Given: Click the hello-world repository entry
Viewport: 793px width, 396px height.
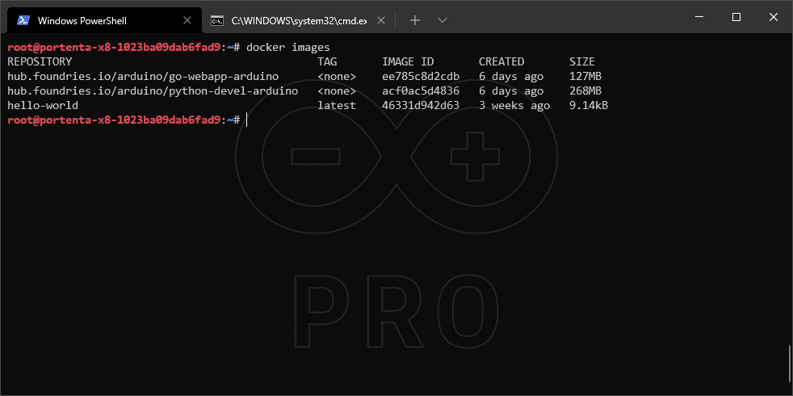Looking at the screenshot, I should (x=43, y=105).
